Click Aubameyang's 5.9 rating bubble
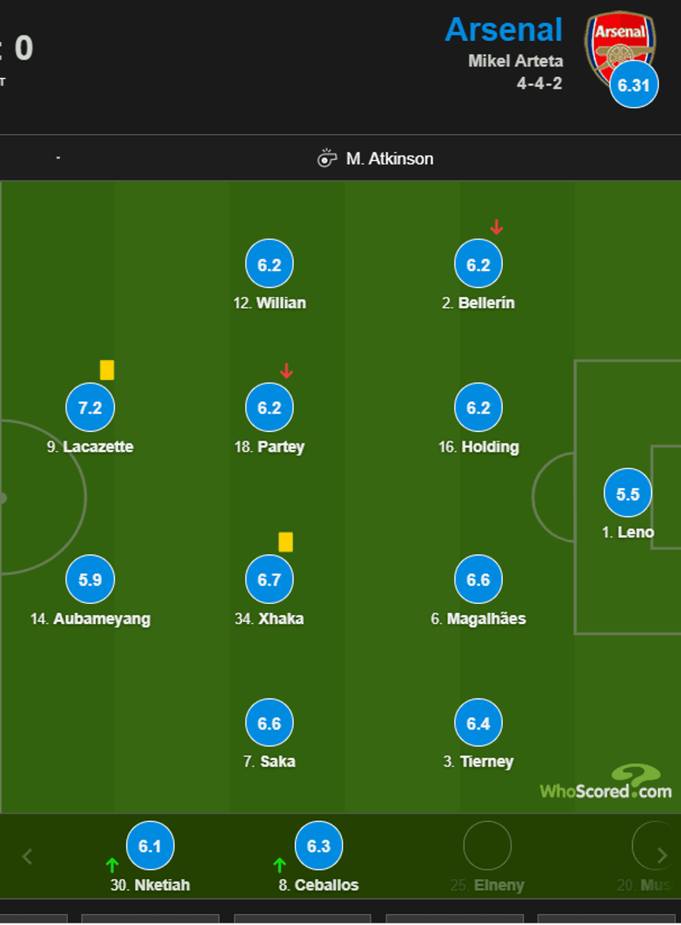The image size is (681, 925). pyautogui.click(x=90, y=579)
